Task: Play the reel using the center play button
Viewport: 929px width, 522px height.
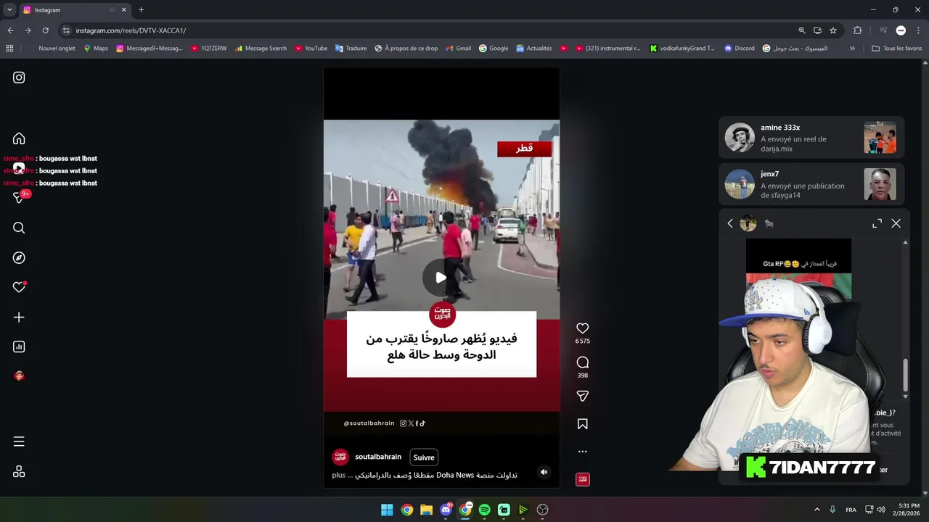Action: click(x=441, y=278)
